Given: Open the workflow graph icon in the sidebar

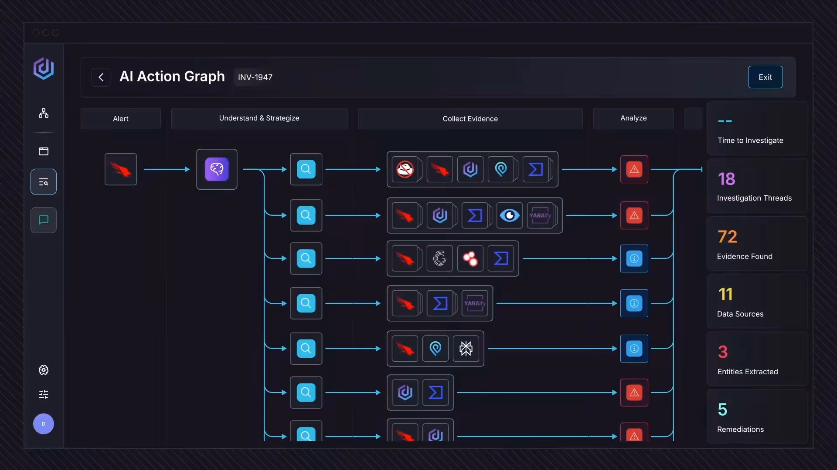Looking at the screenshot, I should pyautogui.click(x=44, y=113).
